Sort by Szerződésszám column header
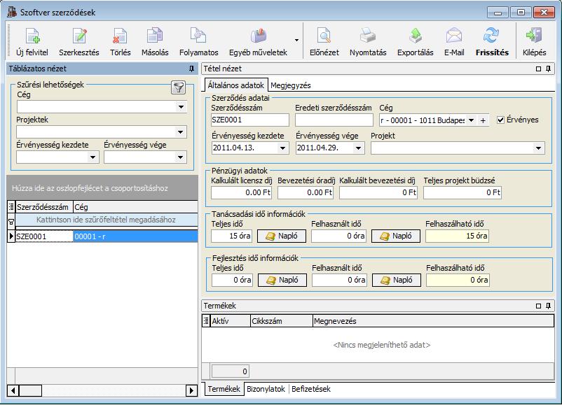 pyautogui.click(x=44, y=207)
